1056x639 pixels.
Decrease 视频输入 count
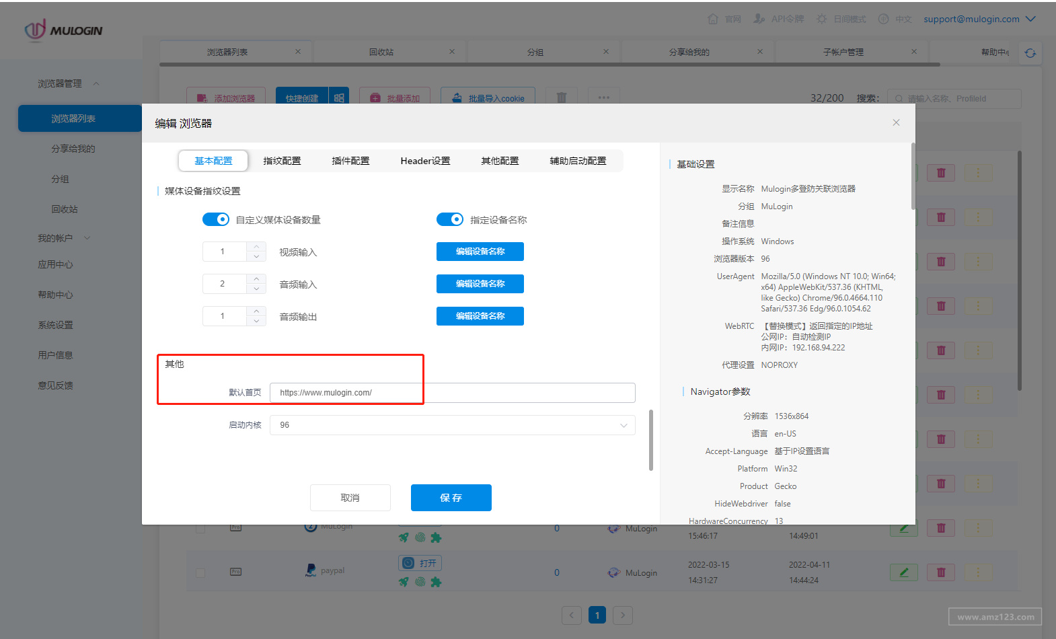[256, 256]
